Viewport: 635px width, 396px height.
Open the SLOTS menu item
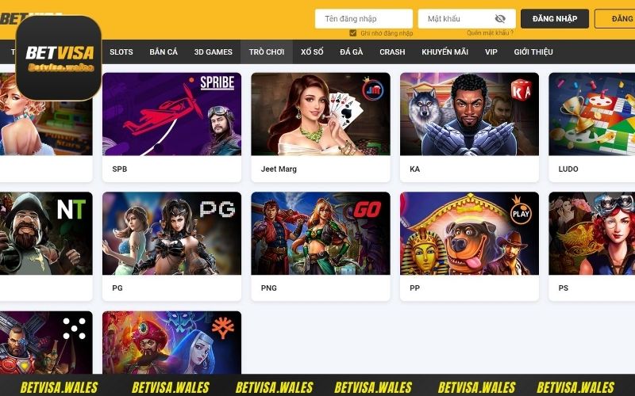point(121,51)
